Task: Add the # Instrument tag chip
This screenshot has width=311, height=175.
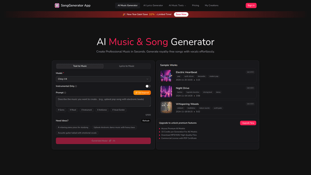Action: click(x=86, y=110)
